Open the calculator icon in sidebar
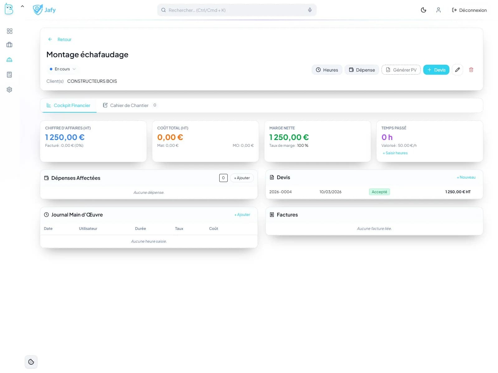 click(x=9, y=75)
